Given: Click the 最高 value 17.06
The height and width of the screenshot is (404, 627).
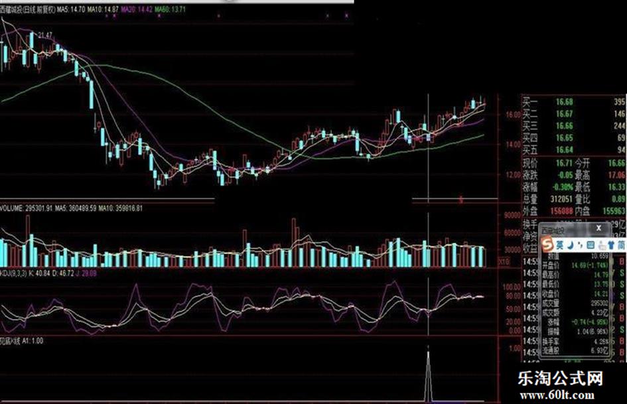Looking at the screenshot, I should [x=616, y=174].
